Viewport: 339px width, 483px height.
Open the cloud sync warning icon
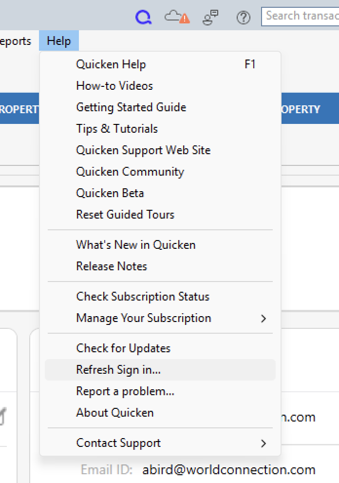177,17
